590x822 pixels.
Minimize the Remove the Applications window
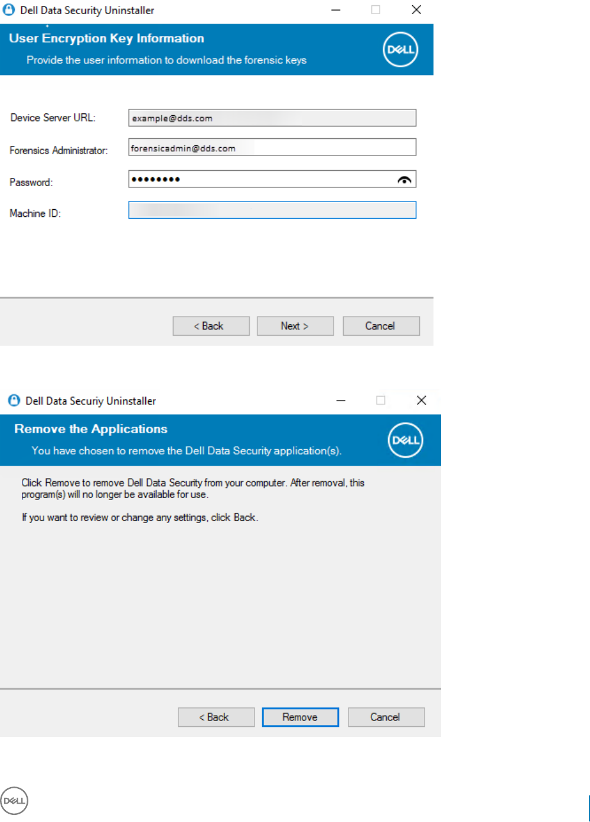(341, 401)
